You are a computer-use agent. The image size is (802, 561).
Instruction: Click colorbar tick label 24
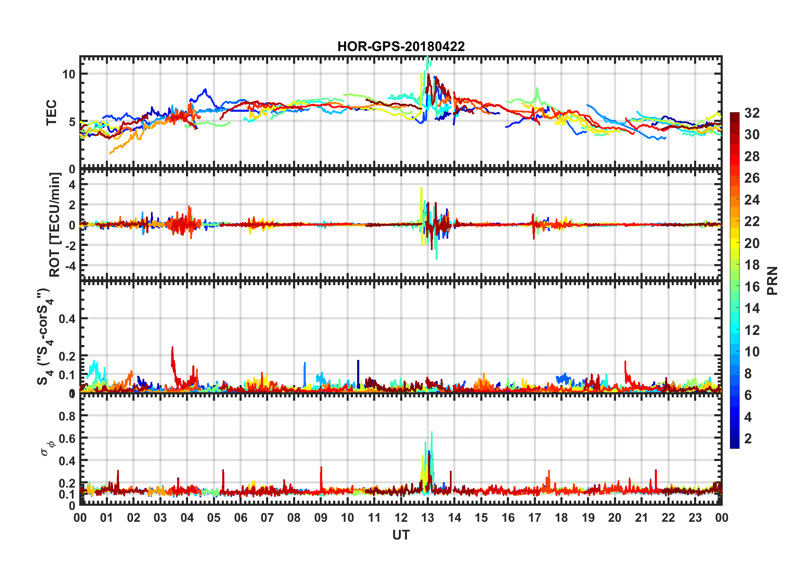click(x=752, y=200)
